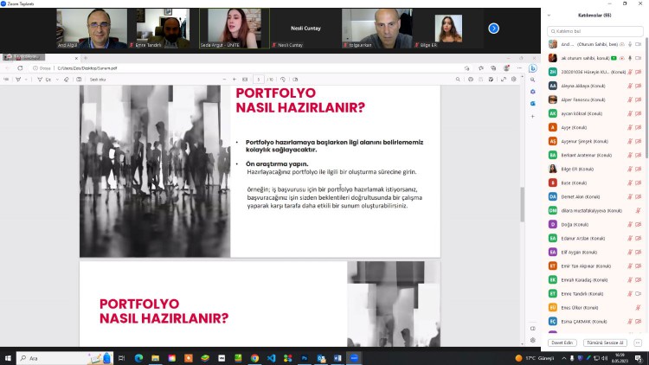This screenshot has width=649, height=365.
Task: Select the PDF erase tool
Action: pyautogui.click(x=67, y=80)
